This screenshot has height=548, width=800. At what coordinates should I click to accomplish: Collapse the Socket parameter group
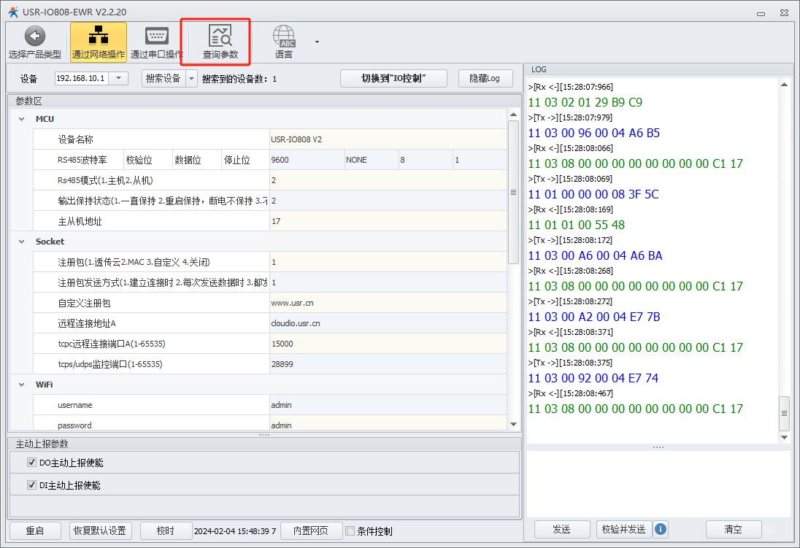pos(22,242)
